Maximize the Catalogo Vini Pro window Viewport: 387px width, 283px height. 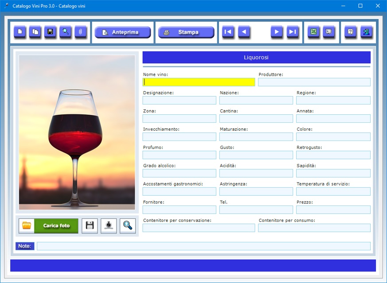click(x=360, y=6)
